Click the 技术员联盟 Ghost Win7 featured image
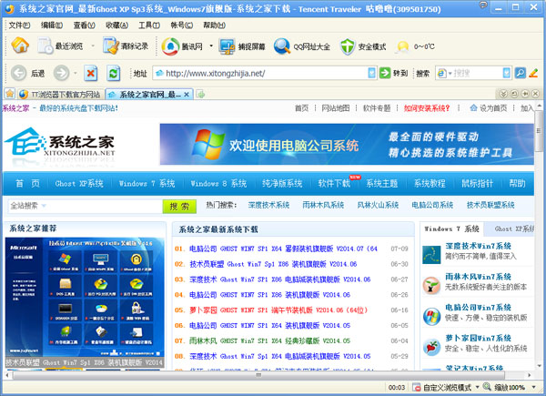The width and height of the screenshot is (546, 396). [85, 302]
